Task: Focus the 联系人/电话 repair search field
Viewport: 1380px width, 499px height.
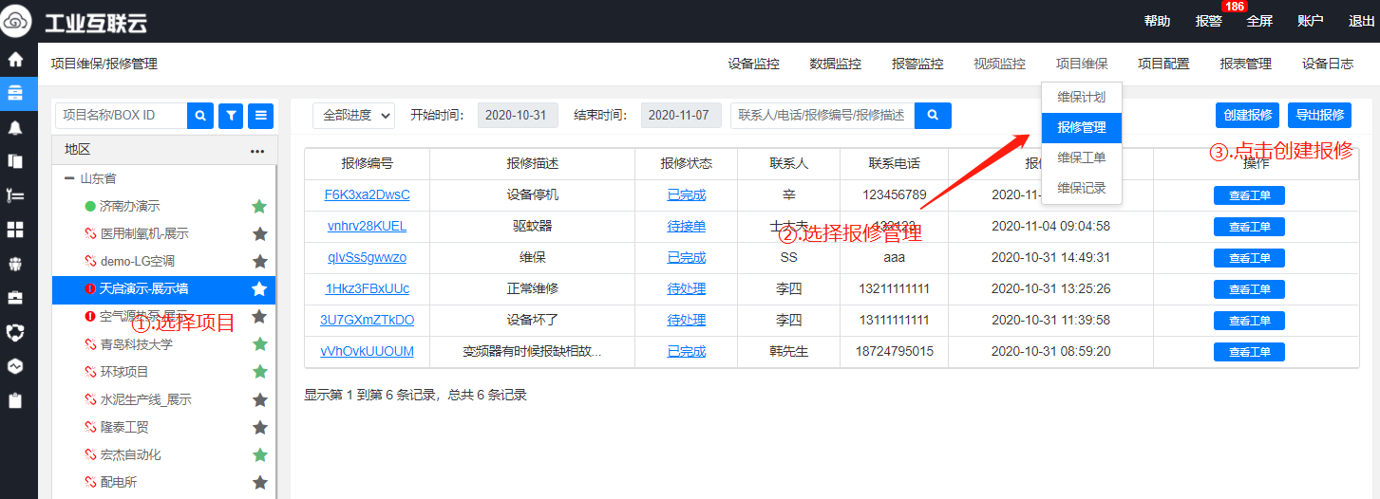Action: click(x=822, y=116)
